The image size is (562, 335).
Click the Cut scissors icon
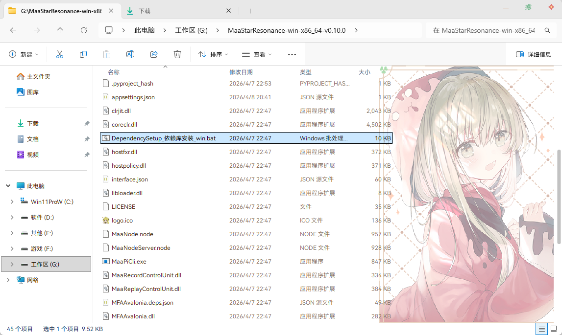[x=59, y=54]
